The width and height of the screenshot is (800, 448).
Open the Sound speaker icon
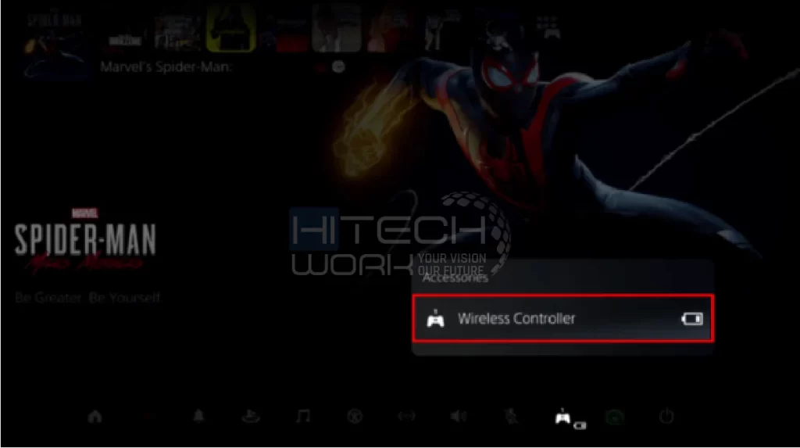[x=458, y=417]
